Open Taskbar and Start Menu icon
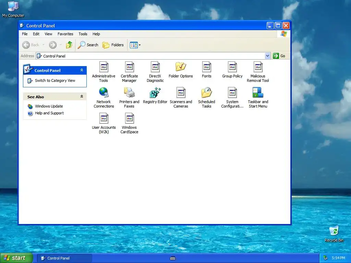 [x=258, y=98]
